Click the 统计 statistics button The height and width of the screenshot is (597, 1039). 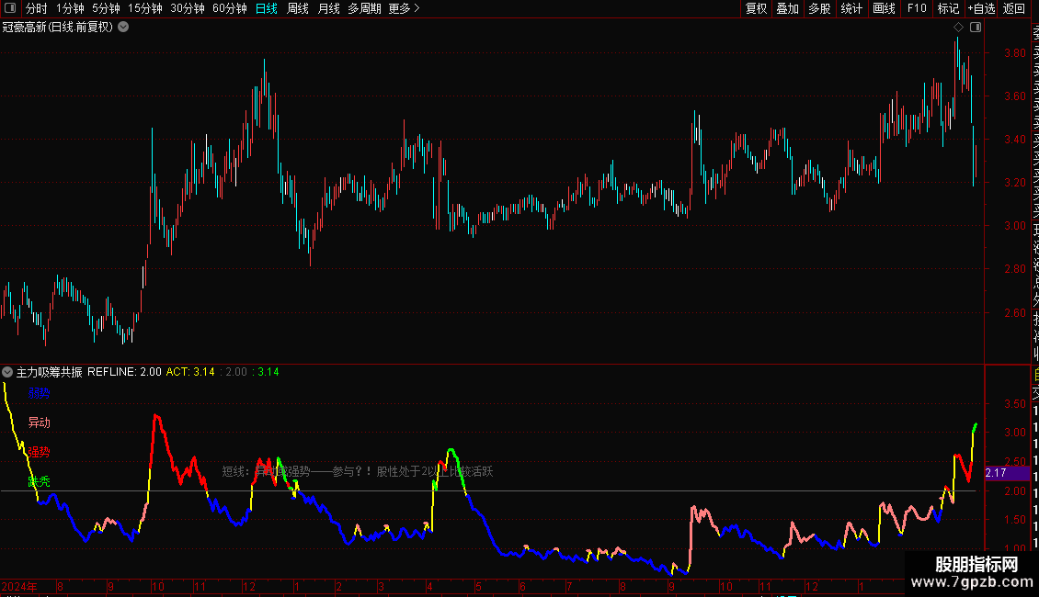(x=851, y=8)
